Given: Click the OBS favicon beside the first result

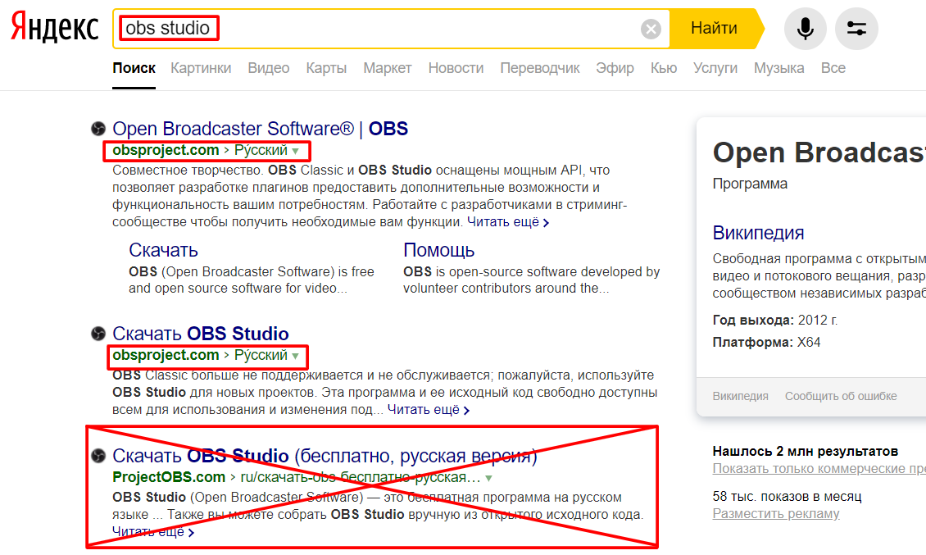Looking at the screenshot, I should pyautogui.click(x=97, y=128).
